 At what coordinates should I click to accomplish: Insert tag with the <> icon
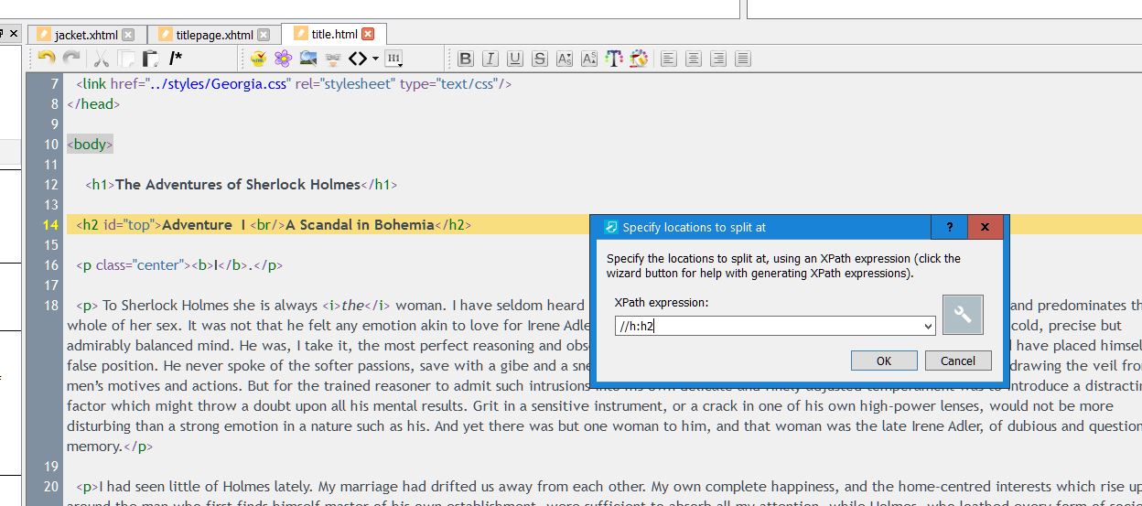pyautogui.click(x=359, y=59)
